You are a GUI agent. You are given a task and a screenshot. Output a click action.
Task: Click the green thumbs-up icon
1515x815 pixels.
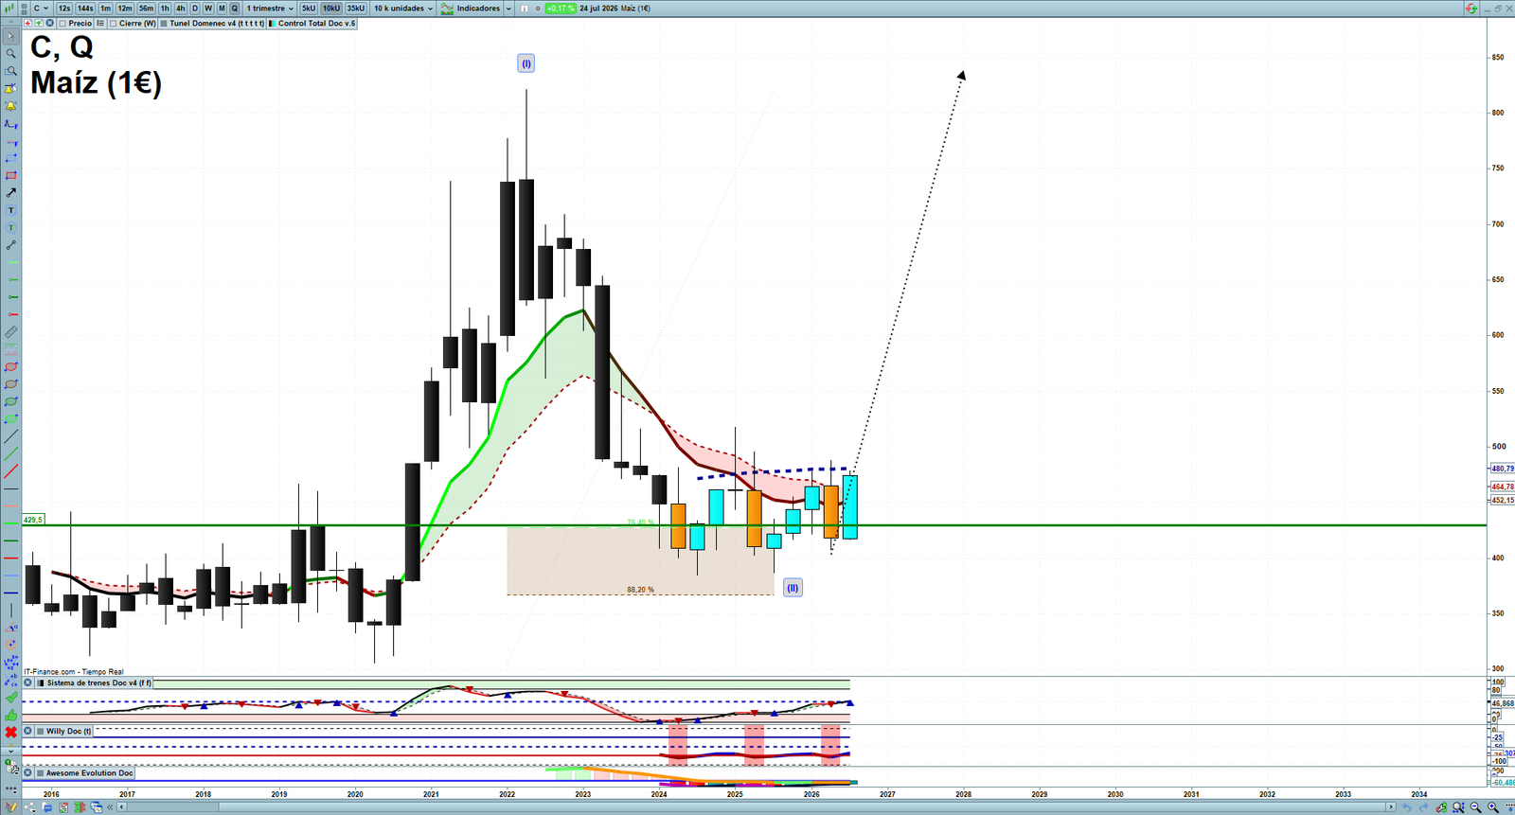(10, 715)
